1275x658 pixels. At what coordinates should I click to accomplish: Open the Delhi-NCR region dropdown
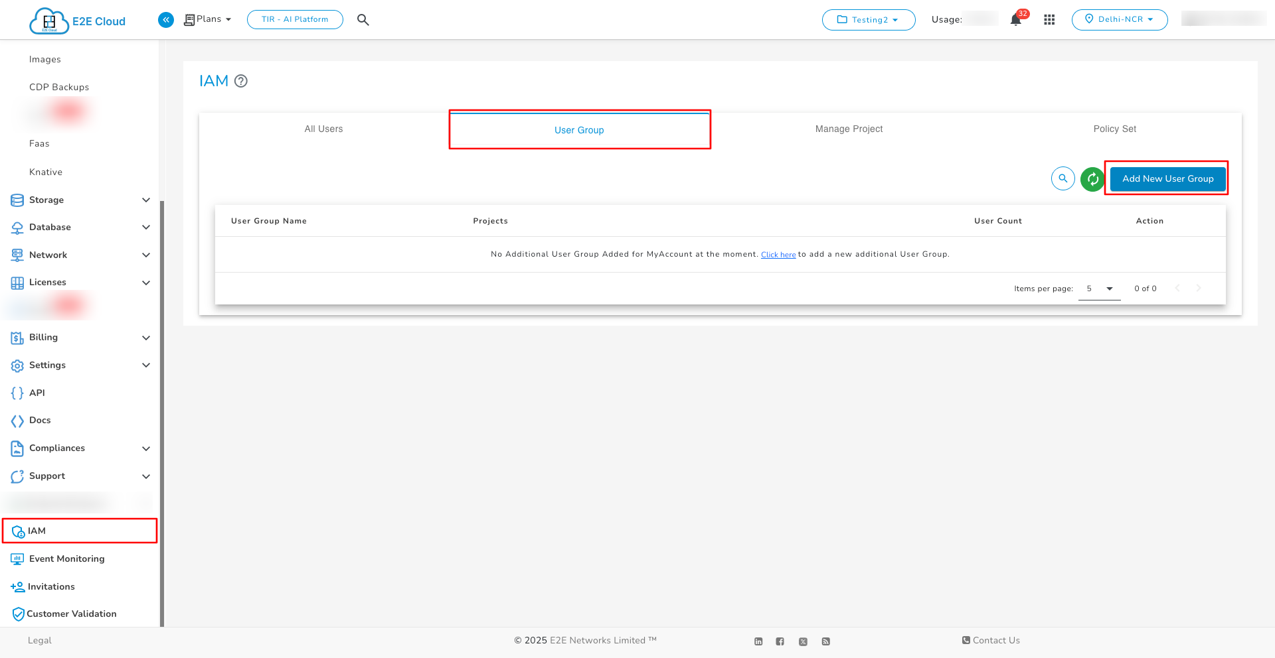coord(1119,20)
